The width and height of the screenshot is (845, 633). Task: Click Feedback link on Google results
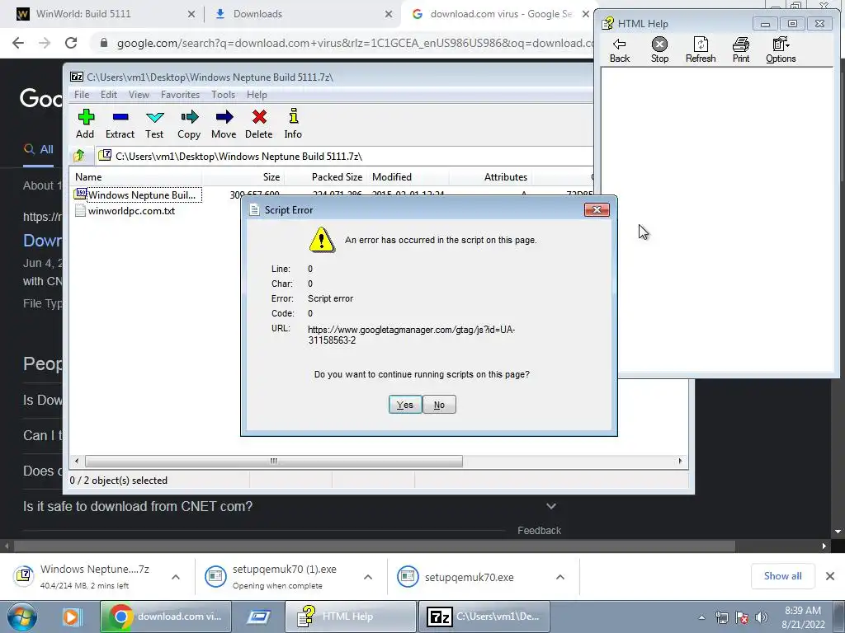click(540, 531)
